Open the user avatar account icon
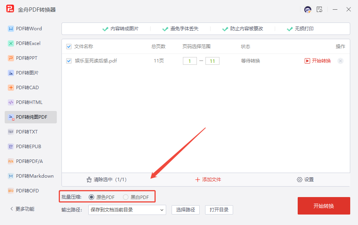Screen dimensions: 358x225 (307, 10)
